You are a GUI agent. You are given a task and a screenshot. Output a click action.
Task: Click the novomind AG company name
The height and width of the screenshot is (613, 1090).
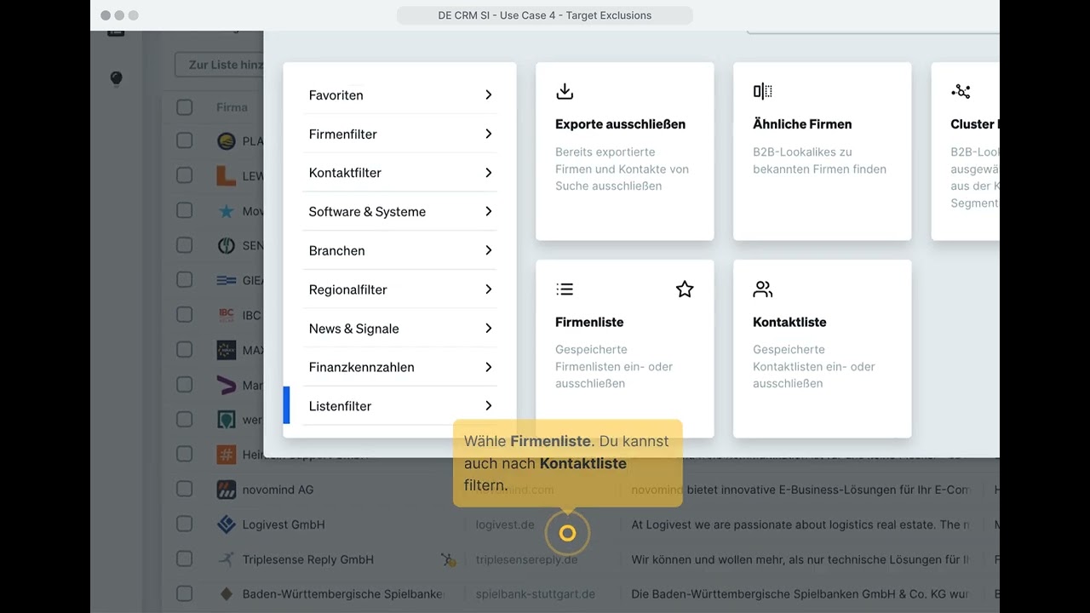click(278, 490)
